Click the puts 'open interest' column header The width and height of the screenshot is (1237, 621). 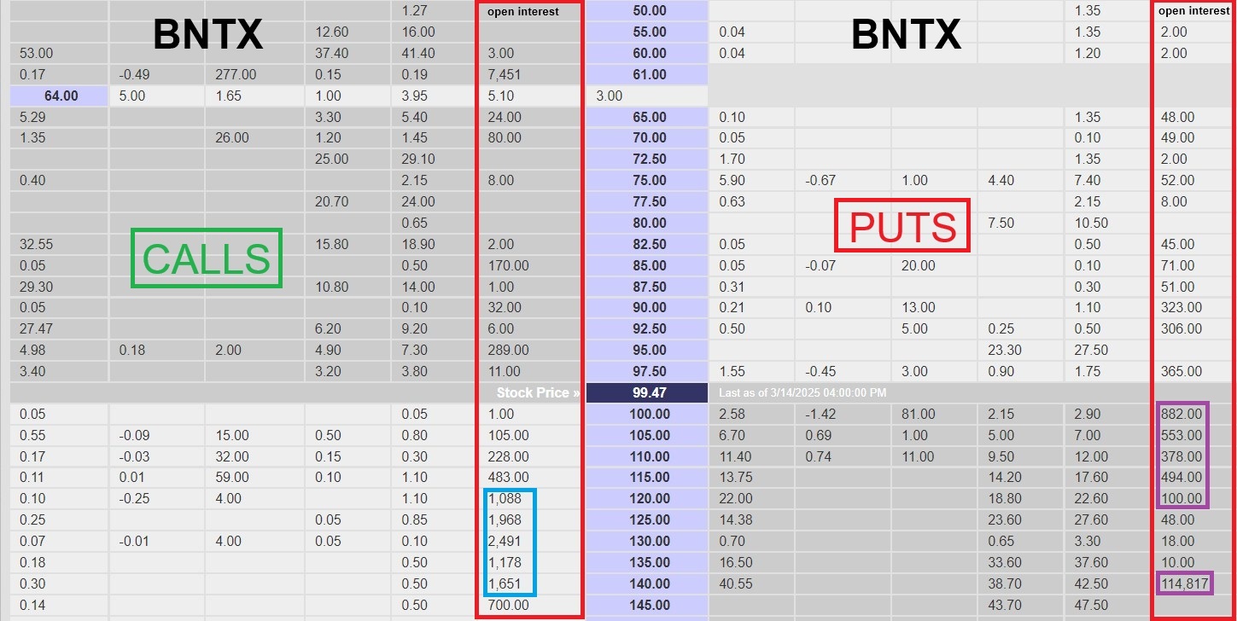pyautogui.click(x=1193, y=11)
